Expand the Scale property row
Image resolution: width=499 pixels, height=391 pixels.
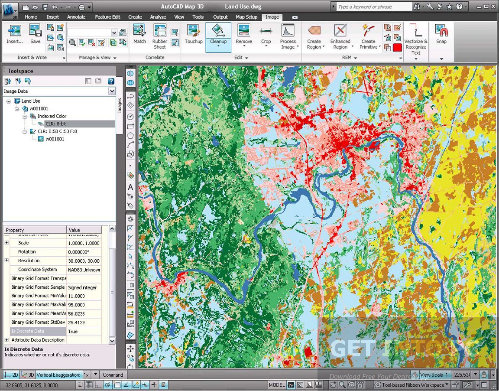click(x=6, y=243)
